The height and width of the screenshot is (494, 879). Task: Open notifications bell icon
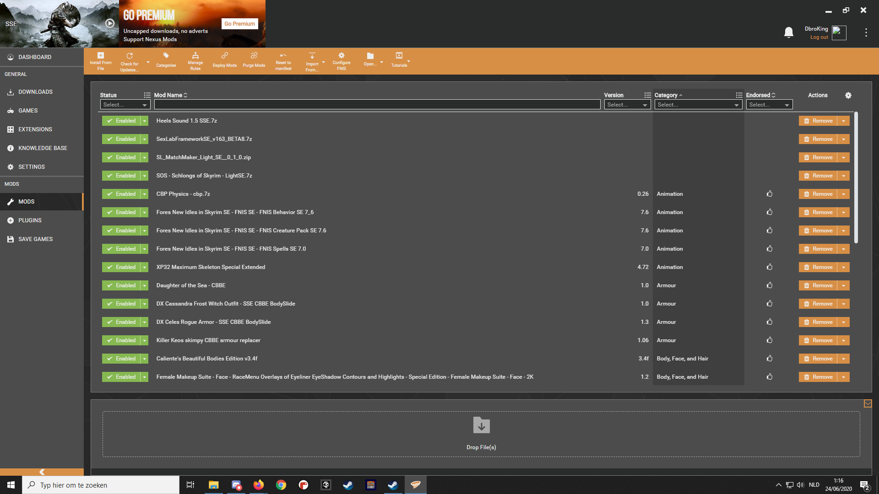[789, 32]
